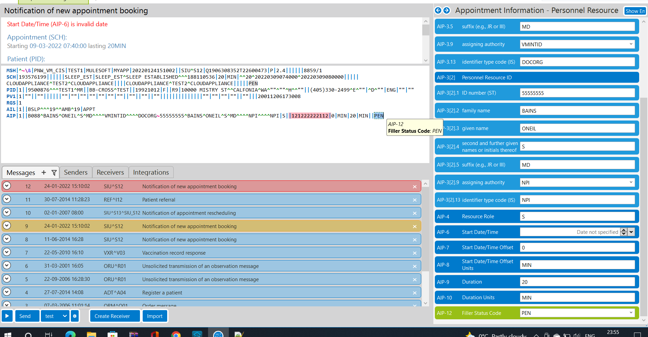Open Windows taskbar search icon
The height and width of the screenshot is (337, 648).
coord(29,335)
